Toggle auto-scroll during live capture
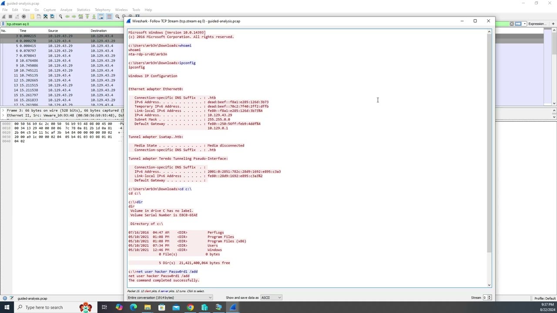 [101, 17]
